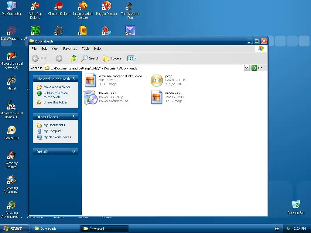The image size is (311, 233).
Task: Open the Favorites menu
Action: (70, 49)
